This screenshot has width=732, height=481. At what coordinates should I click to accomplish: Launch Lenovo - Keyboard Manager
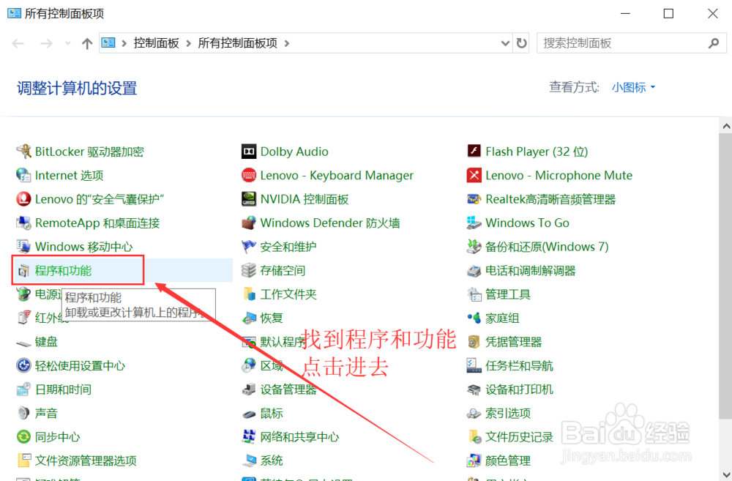(x=337, y=175)
